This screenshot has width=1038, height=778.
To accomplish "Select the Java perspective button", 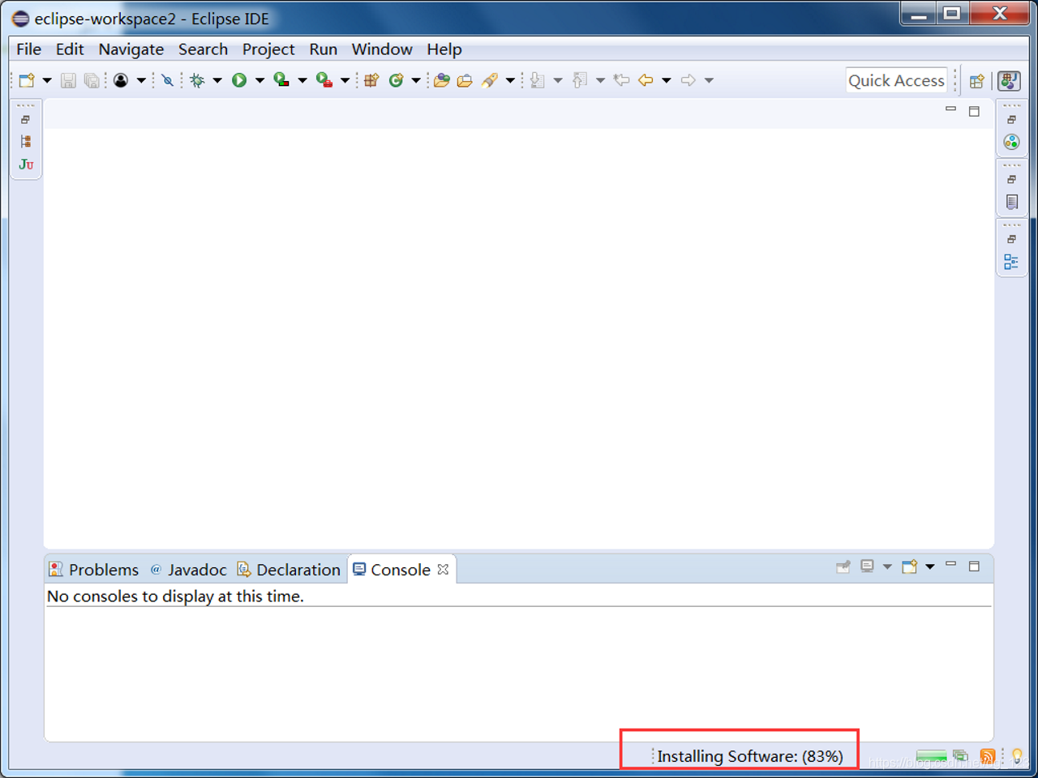I will (1010, 80).
